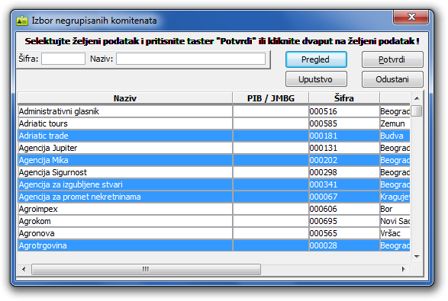Click the Pregled button
The width and height of the screenshot is (448, 301).
[x=316, y=59]
